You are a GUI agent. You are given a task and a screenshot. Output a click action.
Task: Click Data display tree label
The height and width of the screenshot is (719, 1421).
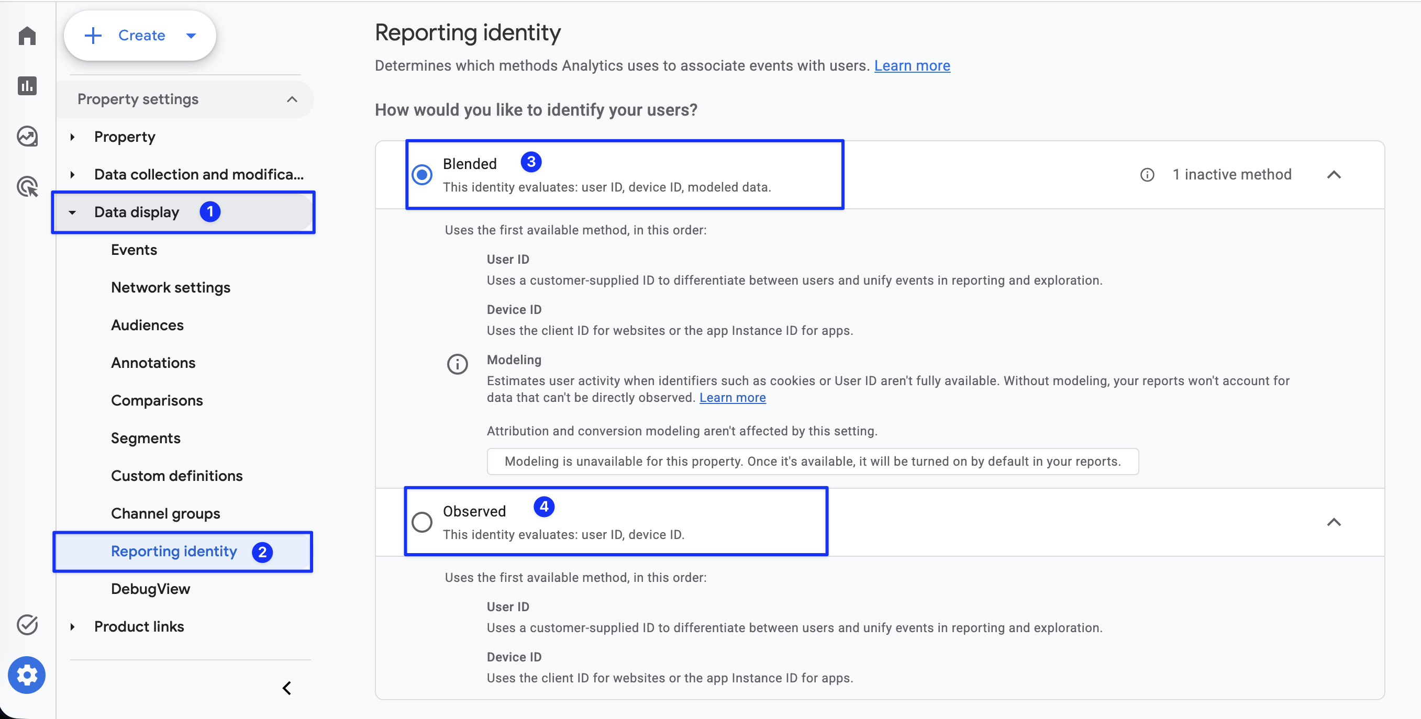coord(137,212)
